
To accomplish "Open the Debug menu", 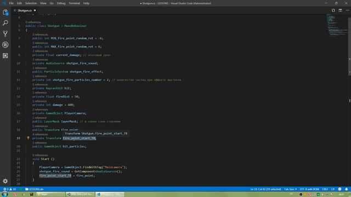I will point(61,3).
